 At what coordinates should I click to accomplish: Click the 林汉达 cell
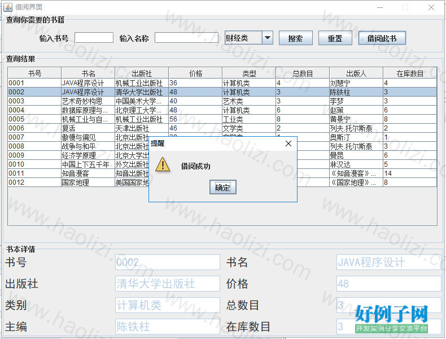(x=356, y=164)
